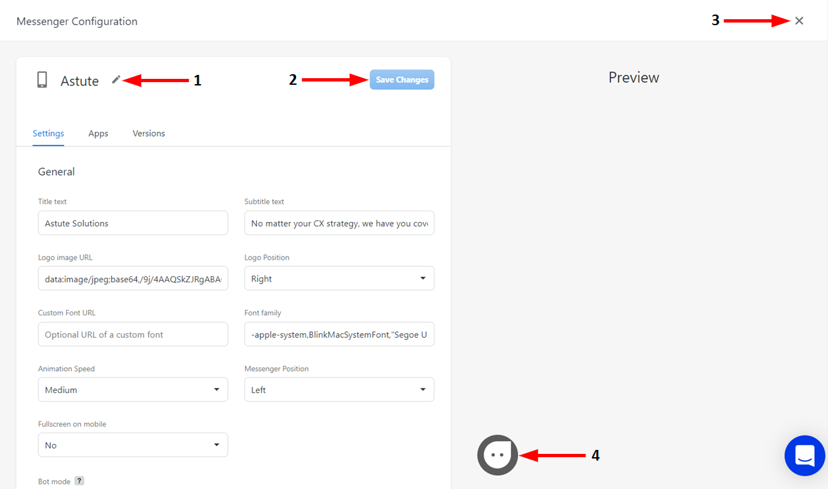Switch to the Settings tab
The width and height of the screenshot is (828, 489).
pyautogui.click(x=48, y=133)
